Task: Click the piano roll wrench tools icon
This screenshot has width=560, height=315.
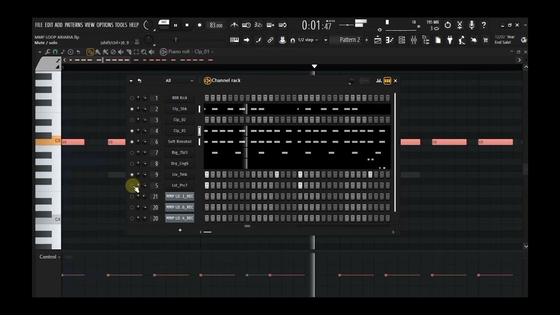Action: click(47, 52)
